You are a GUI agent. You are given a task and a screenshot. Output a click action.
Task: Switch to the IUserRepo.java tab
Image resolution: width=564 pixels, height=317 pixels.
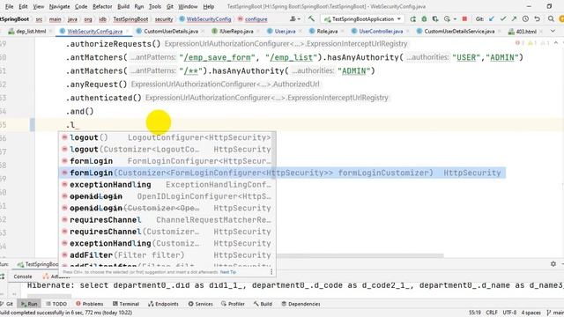click(x=236, y=32)
